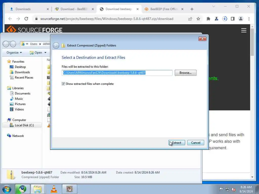The height and width of the screenshot is (194, 259).
Task: Open the Organize menu in Explorer
Action: click(14, 53)
